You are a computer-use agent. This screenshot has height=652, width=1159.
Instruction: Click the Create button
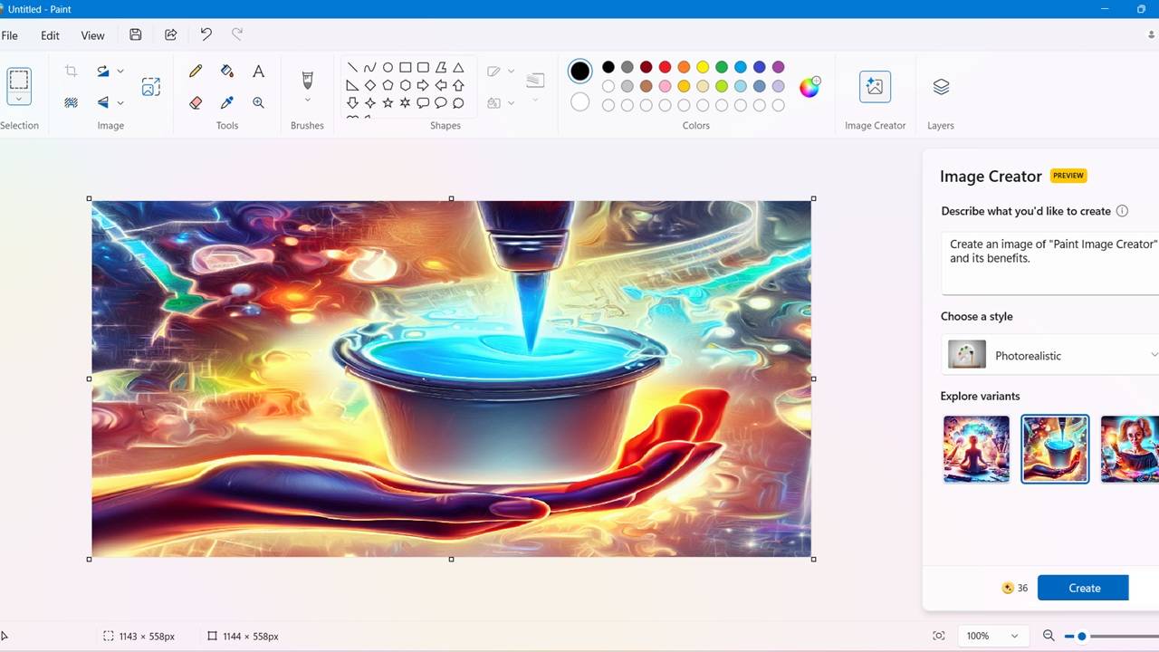1083,588
